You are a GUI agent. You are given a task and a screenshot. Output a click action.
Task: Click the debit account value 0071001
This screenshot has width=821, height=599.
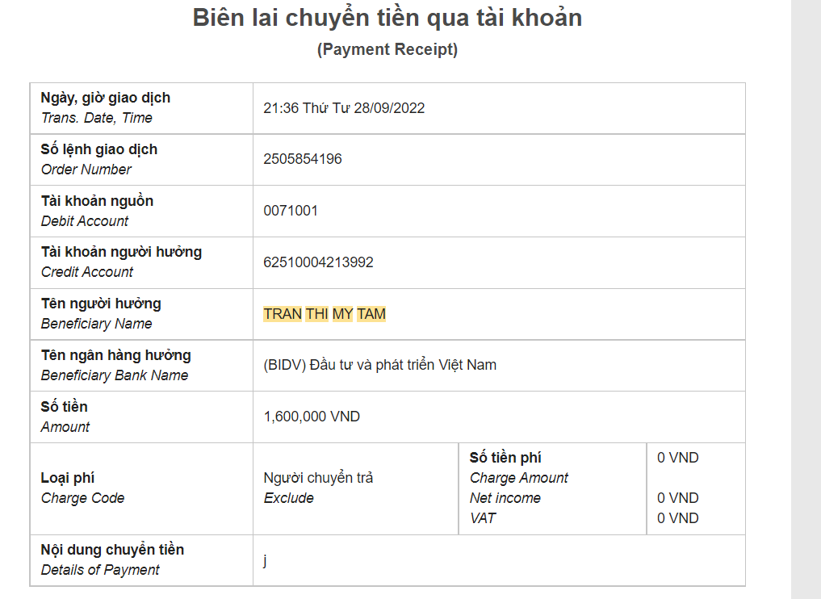click(x=291, y=211)
